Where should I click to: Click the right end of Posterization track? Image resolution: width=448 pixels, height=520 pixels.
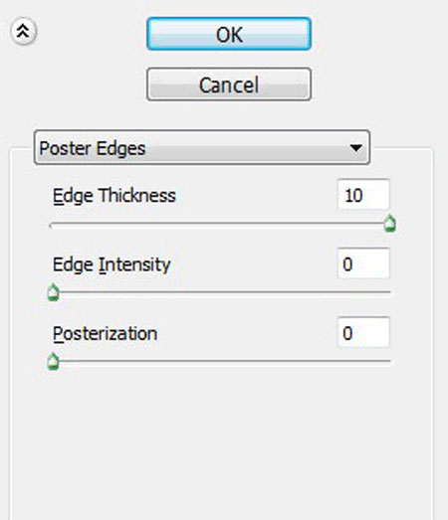point(388,361)
